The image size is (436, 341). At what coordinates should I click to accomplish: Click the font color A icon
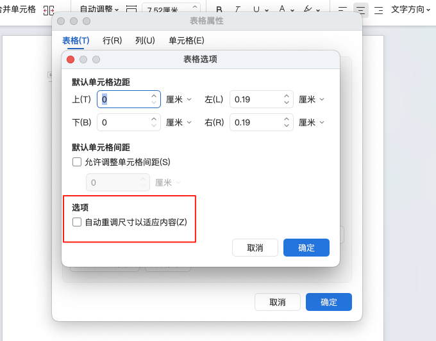[282, 9]
